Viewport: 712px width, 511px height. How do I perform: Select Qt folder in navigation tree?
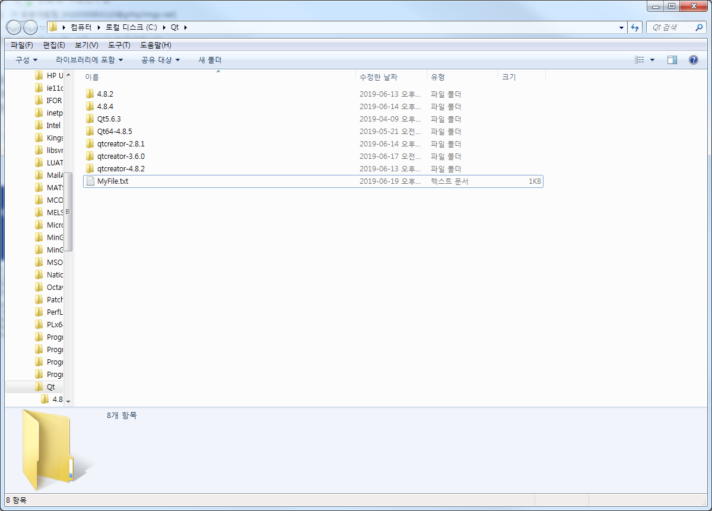[x=44, y=387]
